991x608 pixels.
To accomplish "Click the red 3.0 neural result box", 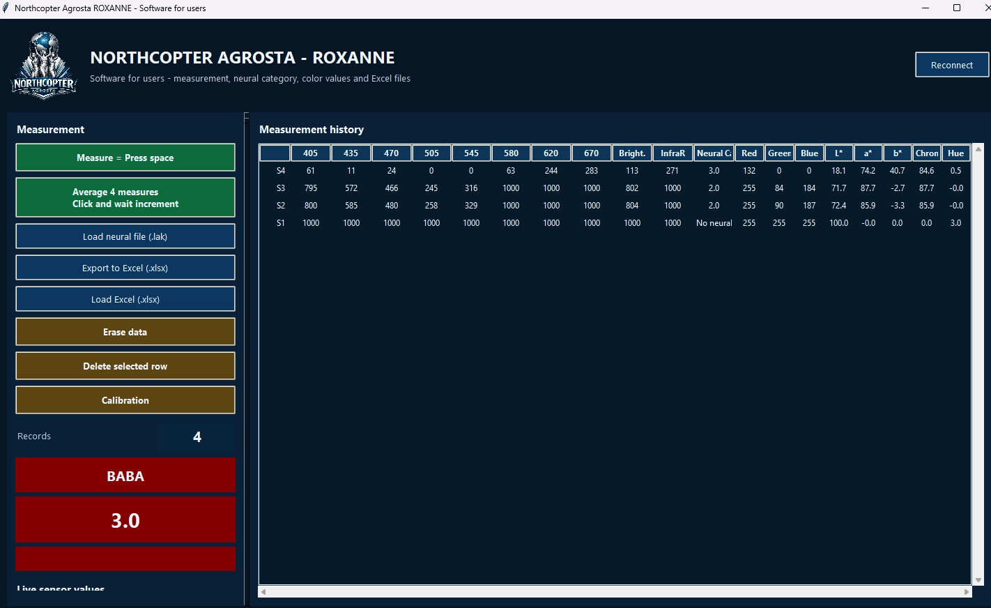I will [x=125, y=520].
